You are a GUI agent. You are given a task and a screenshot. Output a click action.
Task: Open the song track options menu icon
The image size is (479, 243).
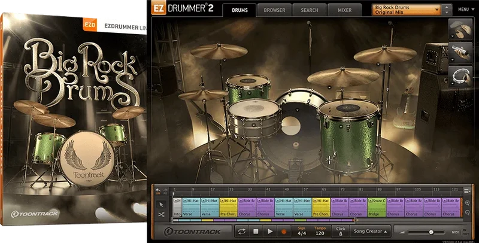[x=467, y=191]
